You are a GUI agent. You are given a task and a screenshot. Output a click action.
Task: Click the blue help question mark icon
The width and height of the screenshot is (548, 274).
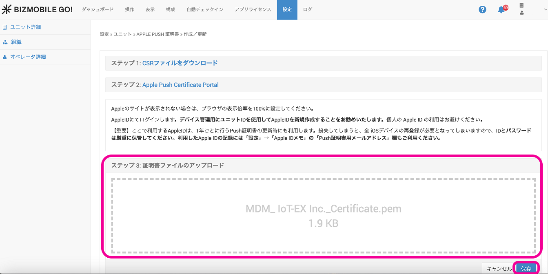[482, 9]
